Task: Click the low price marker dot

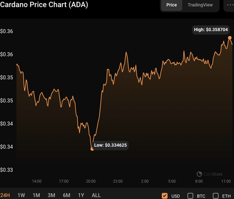Action: (92, 149)
